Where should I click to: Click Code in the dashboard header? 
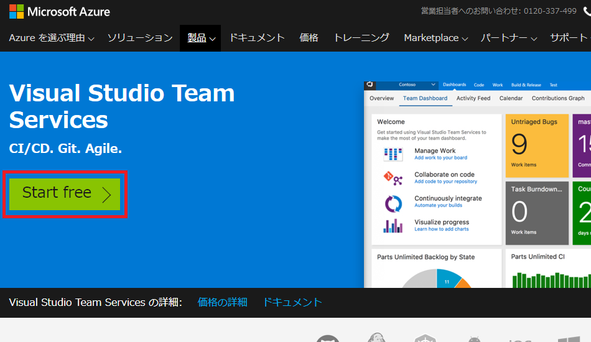point(479,85)
